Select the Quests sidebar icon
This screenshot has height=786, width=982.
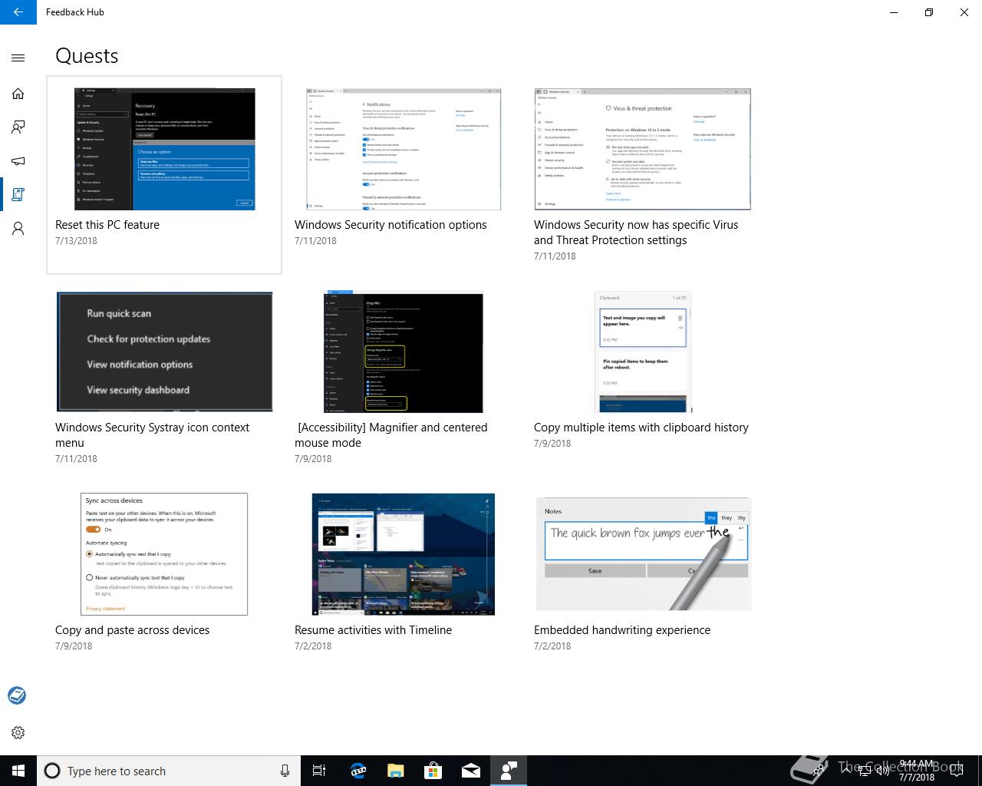tap(18, 195)
